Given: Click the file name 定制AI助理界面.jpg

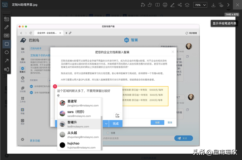Looking at the screenshot, I should (x=25, y=5).
